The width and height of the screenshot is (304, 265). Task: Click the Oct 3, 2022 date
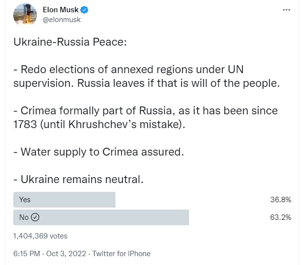(66, 254)
